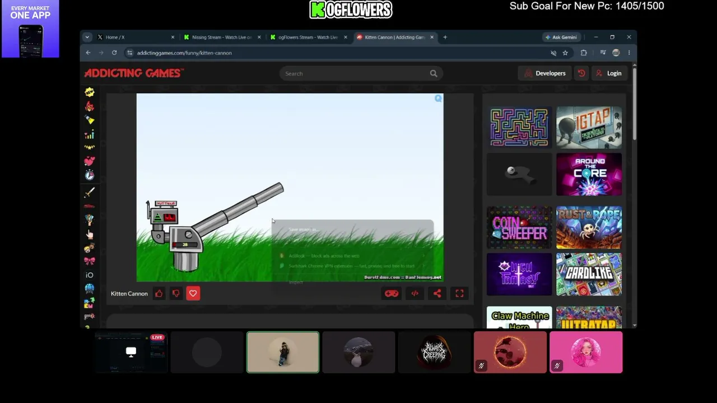The width and height of the screenshot is (717, 403).
Task: Open the Around the Core game thumbnail
Action: 589,174
